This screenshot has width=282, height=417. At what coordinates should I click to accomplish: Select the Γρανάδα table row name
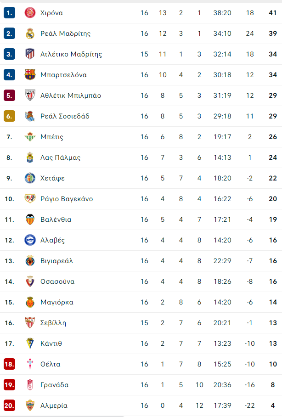55,385
